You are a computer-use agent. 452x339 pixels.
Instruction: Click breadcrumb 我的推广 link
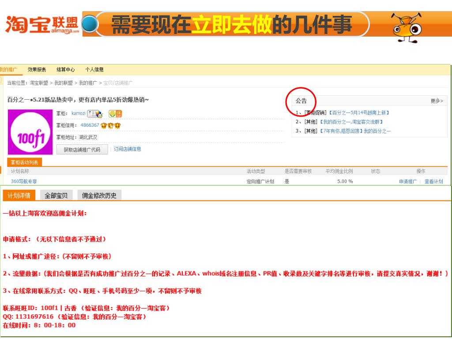[88, 83]
